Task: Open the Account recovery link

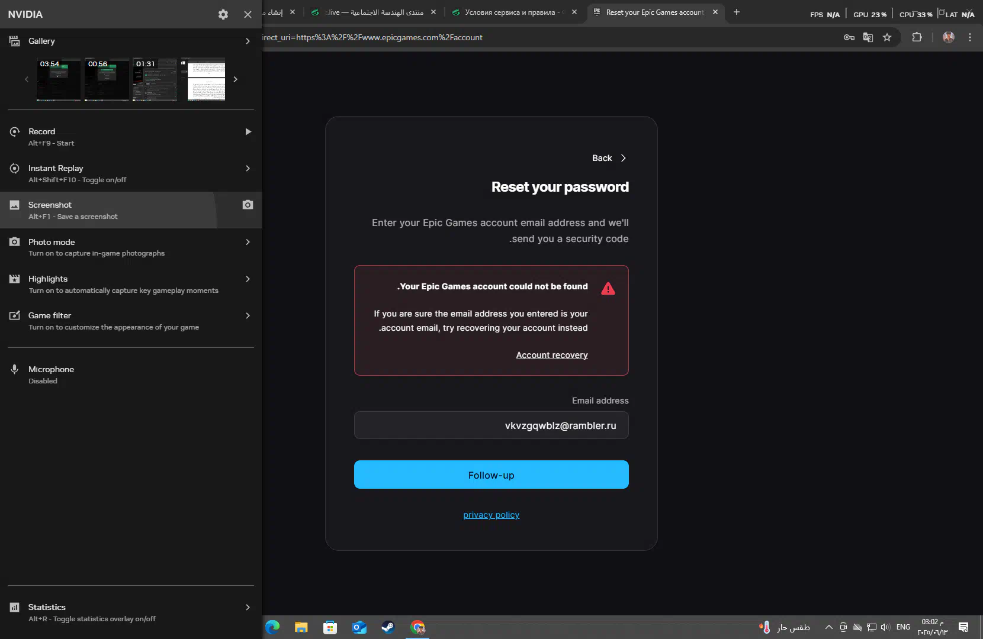Action: [x=552, y=355]
